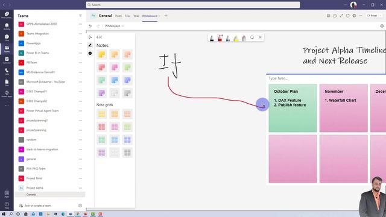Open Power Apps in the left rail
Image resolution: width=386 pixels, height=217 pixels.
point(7,94)
